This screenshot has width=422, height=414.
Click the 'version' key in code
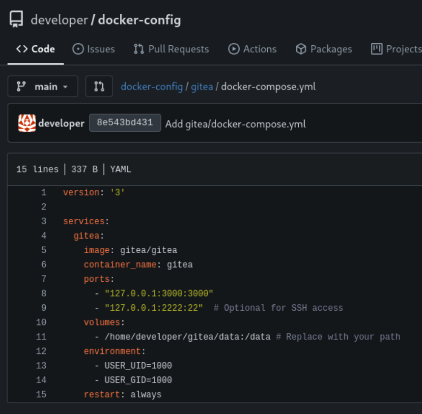tap(81, 193)
